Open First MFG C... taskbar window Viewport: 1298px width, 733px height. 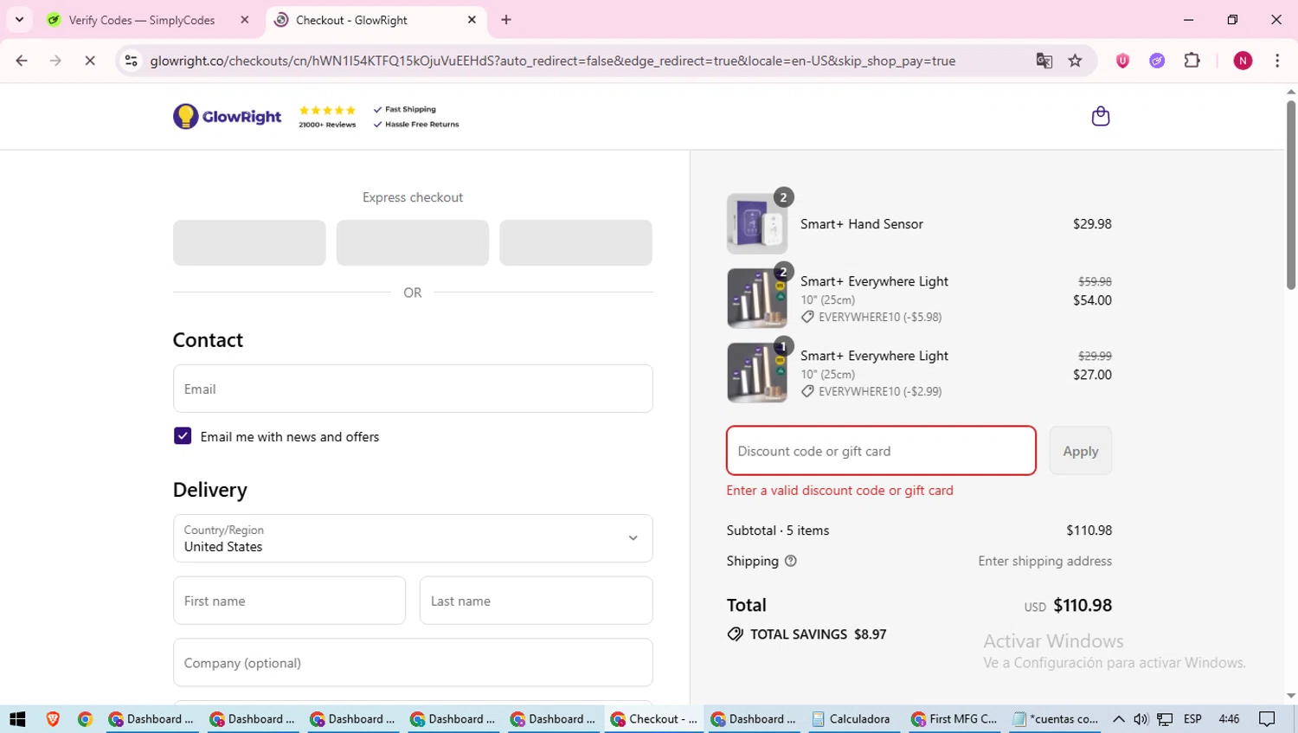(x=954, y=719)
